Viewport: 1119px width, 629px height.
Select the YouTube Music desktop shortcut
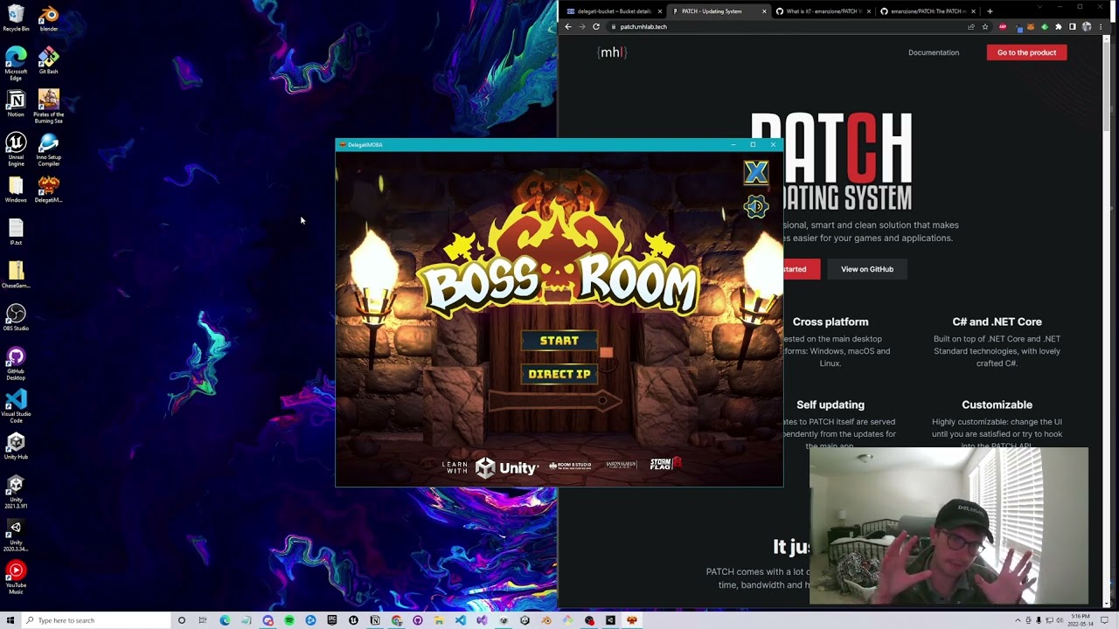pos(16,577)
